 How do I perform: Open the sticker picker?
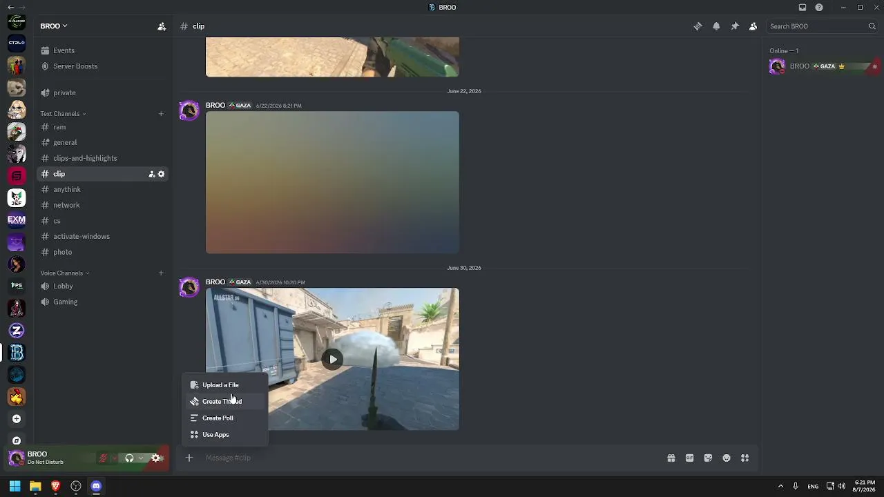coord(708,458)
